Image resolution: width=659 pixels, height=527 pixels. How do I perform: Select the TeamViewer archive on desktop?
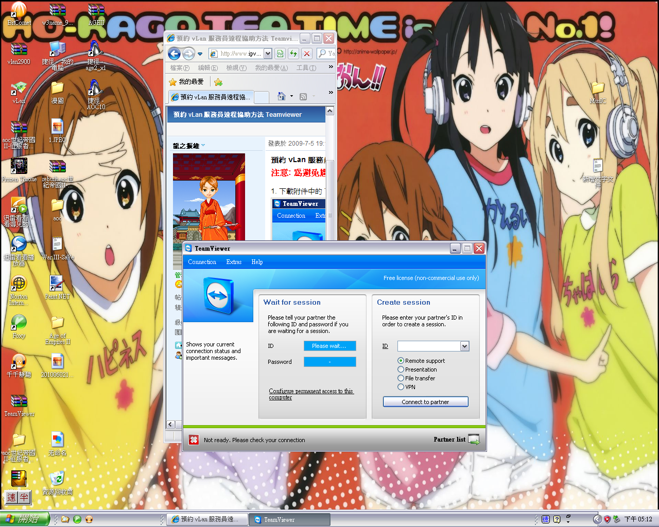click(x=19, y=405)
